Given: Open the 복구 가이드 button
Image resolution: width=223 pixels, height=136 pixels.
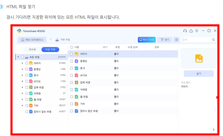Looking at the screenshot, I should 147,40.
